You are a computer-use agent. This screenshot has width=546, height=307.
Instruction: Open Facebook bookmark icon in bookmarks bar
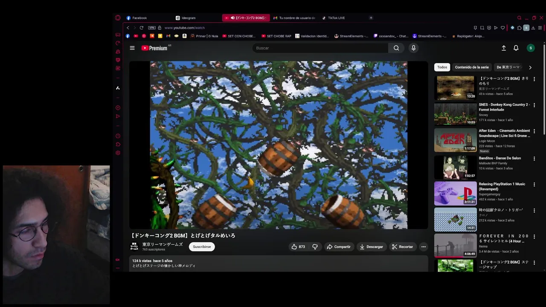point(128,36)
